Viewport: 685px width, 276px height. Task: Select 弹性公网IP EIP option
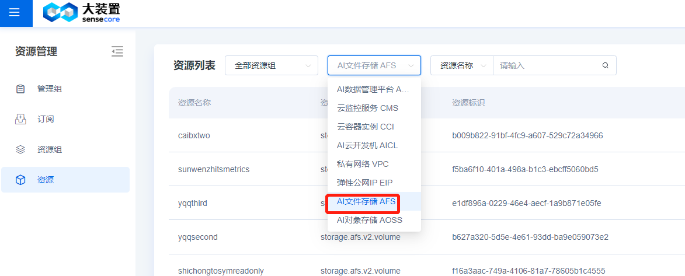(x=364, y=183)
